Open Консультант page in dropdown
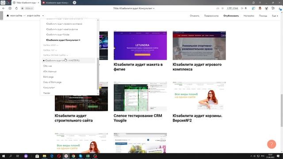Viewport: 283px width, 159px height. point(49,87)
